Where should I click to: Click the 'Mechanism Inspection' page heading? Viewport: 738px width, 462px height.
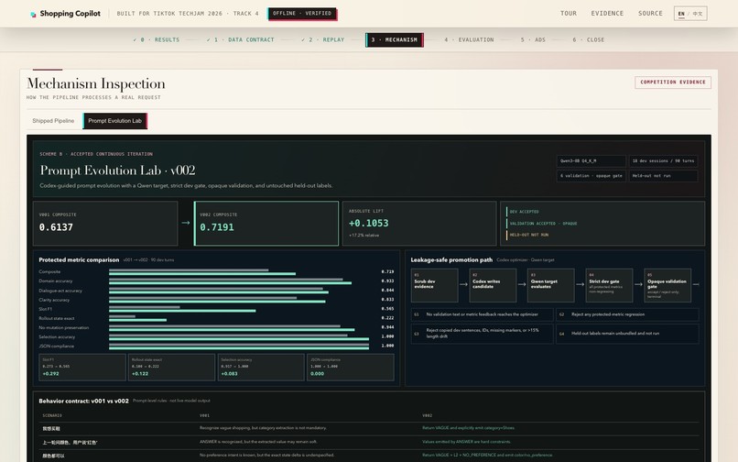(96, 84)
